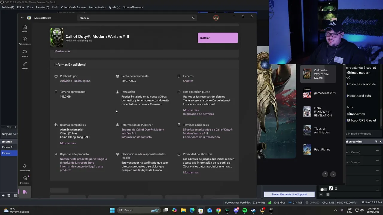The height and width of the screenshot is (215, 383).
Task: Show next items in the carousel
Action: pos(333,174)
